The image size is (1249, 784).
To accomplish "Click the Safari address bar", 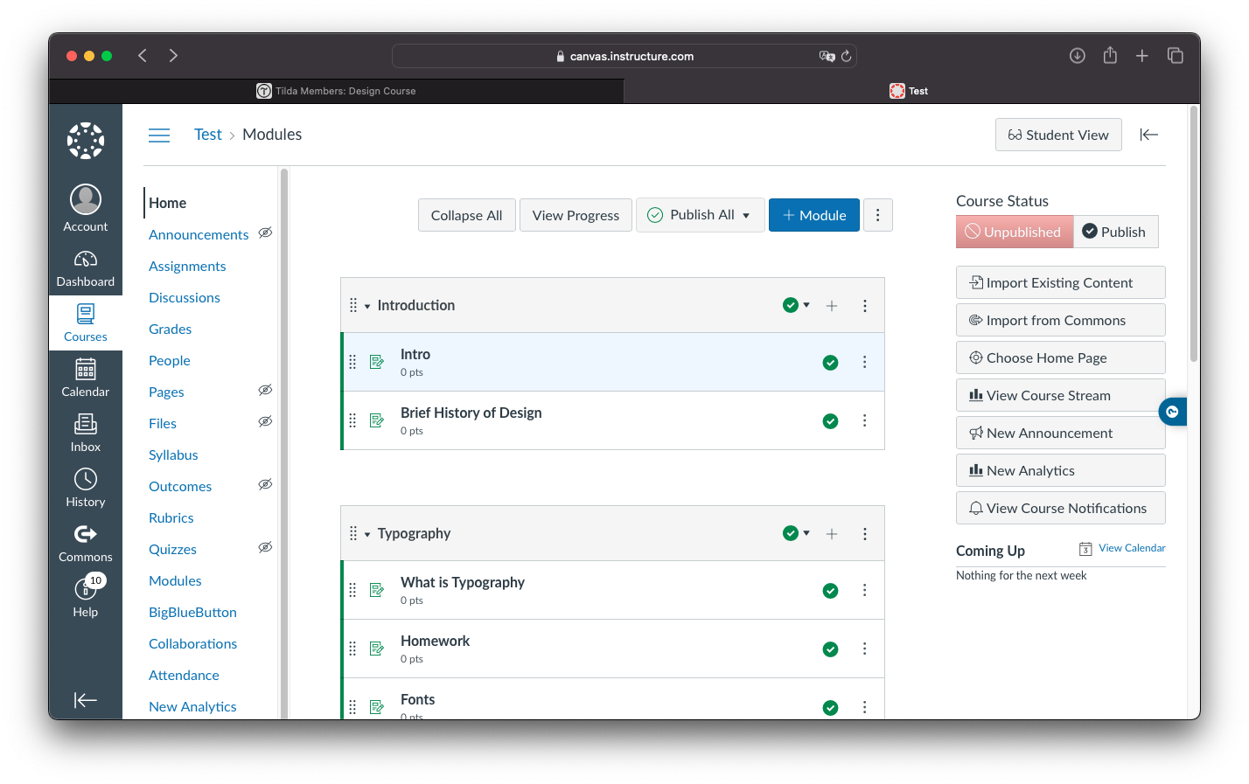I will tap(624, 56).
